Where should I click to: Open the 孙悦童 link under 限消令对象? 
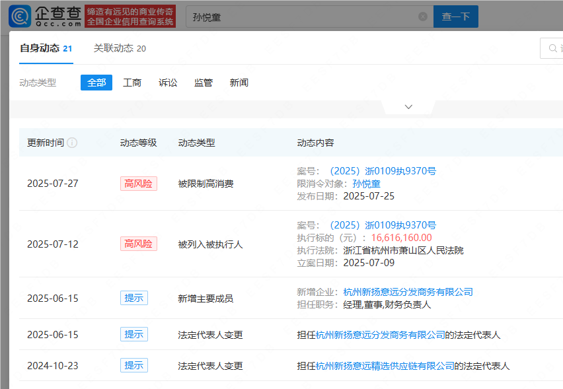point(366,184)
